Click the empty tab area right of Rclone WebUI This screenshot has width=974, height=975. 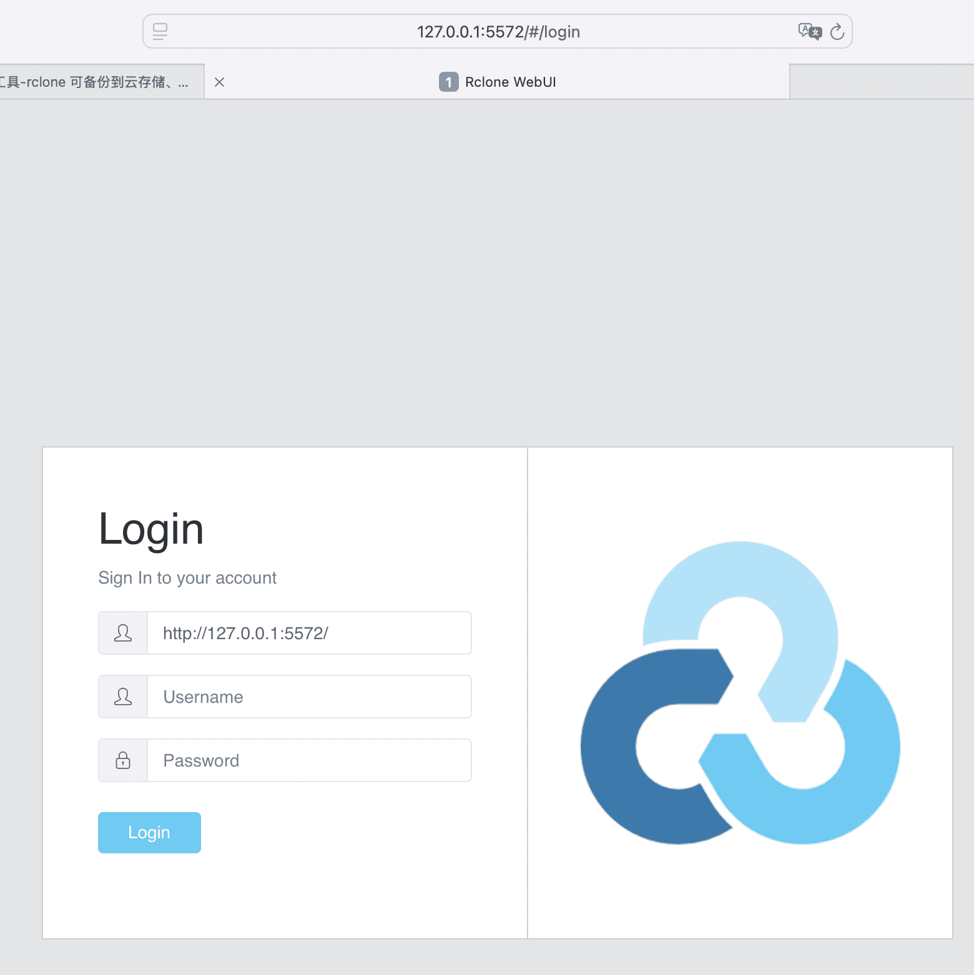882,82
